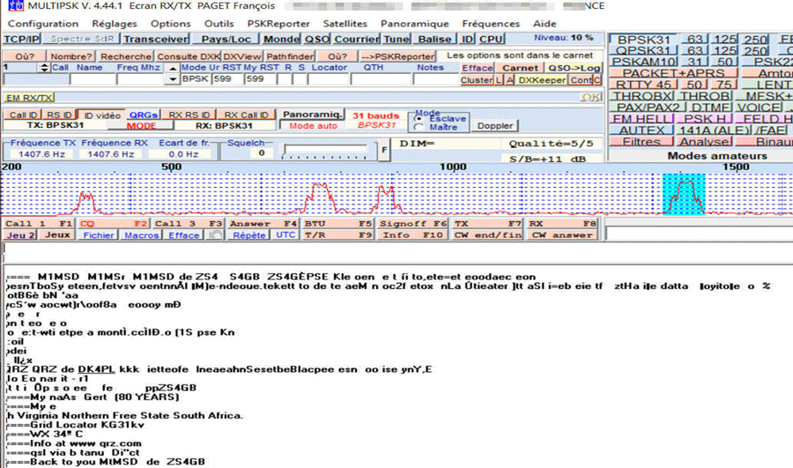Screen dimensions: 793x468
Task: Click the Courrier button
Action: (357, 39)
